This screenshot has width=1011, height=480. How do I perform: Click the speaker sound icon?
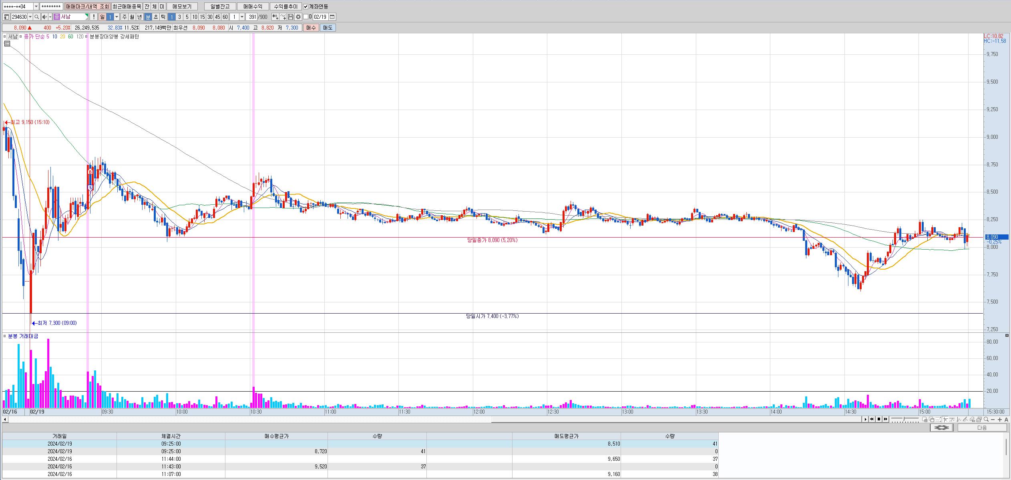coord(45,17)
